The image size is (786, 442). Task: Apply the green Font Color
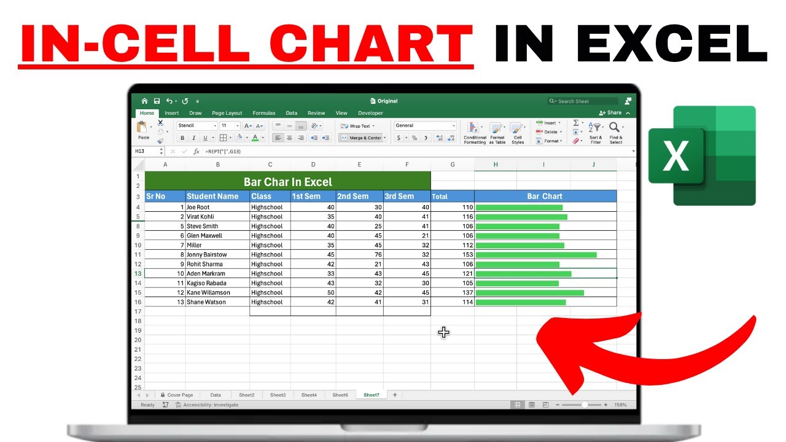coord(255,138)
